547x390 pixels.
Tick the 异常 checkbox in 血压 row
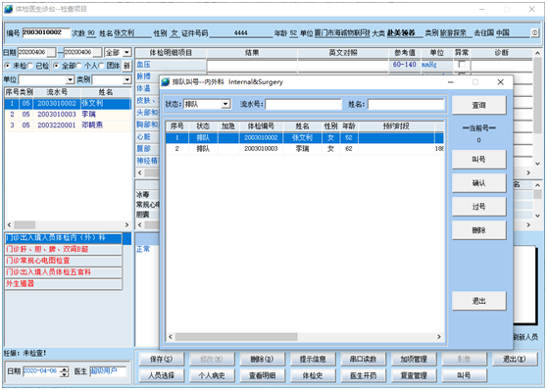pos(462,65)
